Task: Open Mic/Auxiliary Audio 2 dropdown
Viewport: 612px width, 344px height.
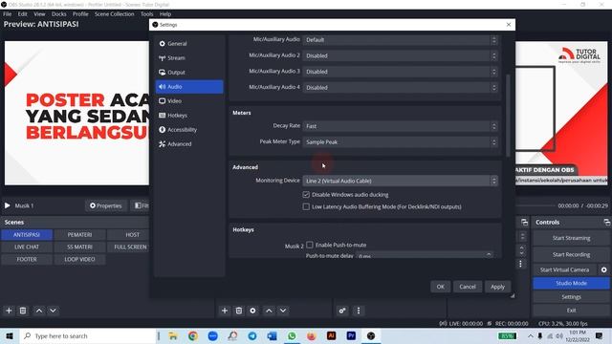Action: (400, 55)
